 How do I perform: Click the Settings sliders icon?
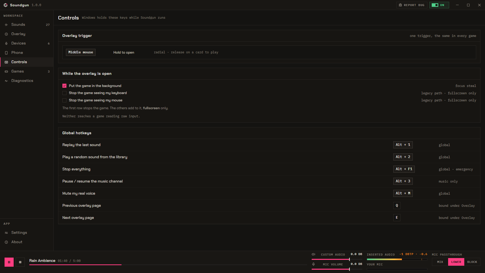coord(6,233)
